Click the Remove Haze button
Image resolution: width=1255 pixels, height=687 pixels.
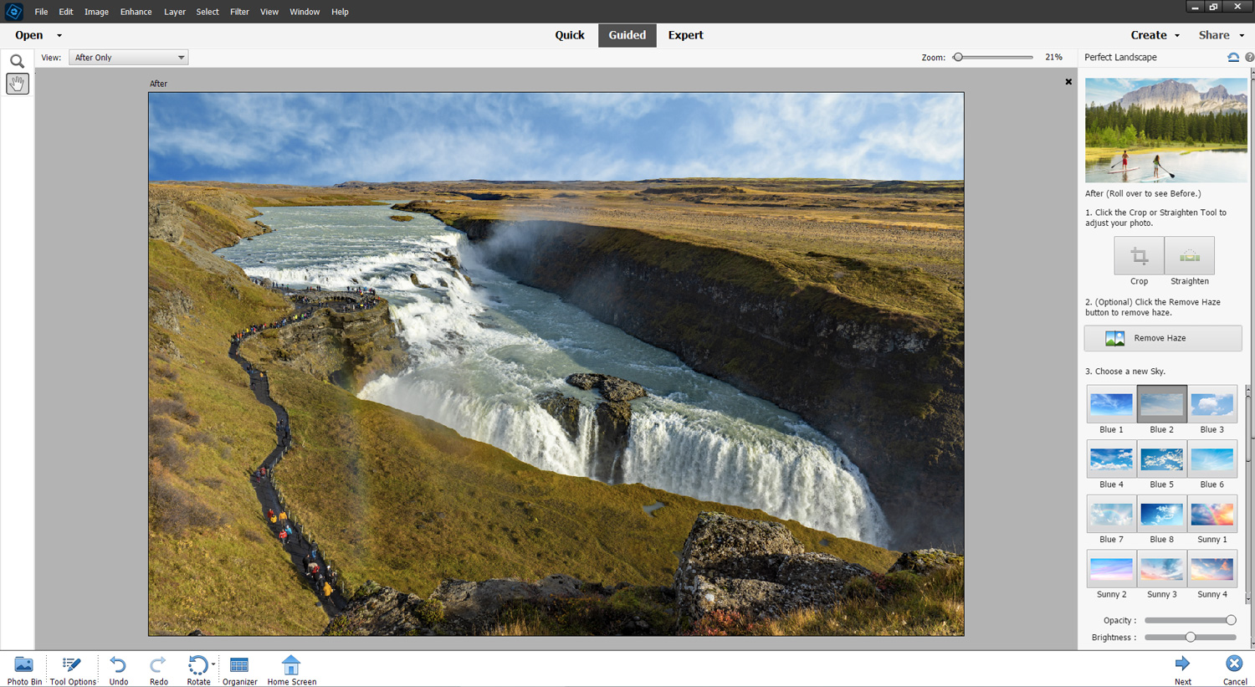[1161, 338]
